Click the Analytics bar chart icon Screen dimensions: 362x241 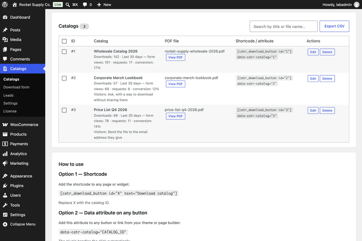click(x=5, y=154)
